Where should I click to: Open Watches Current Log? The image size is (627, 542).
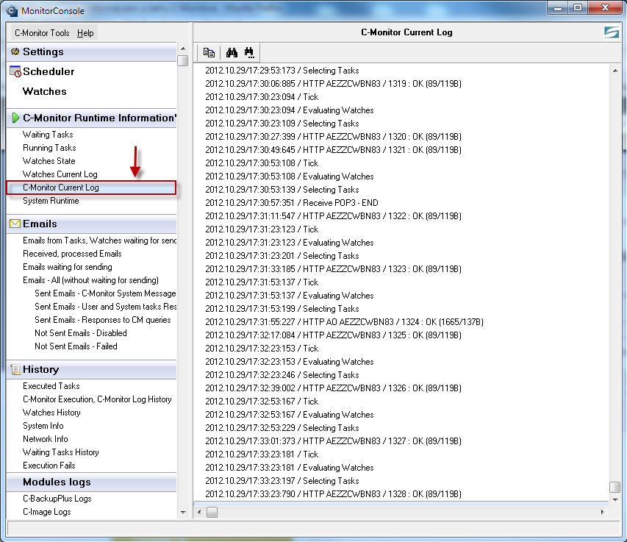[x=60, y=174]
